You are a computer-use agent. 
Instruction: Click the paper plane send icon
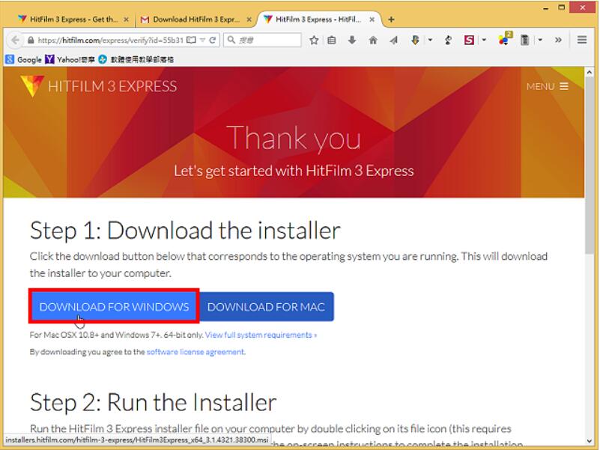tap(393, 40)
